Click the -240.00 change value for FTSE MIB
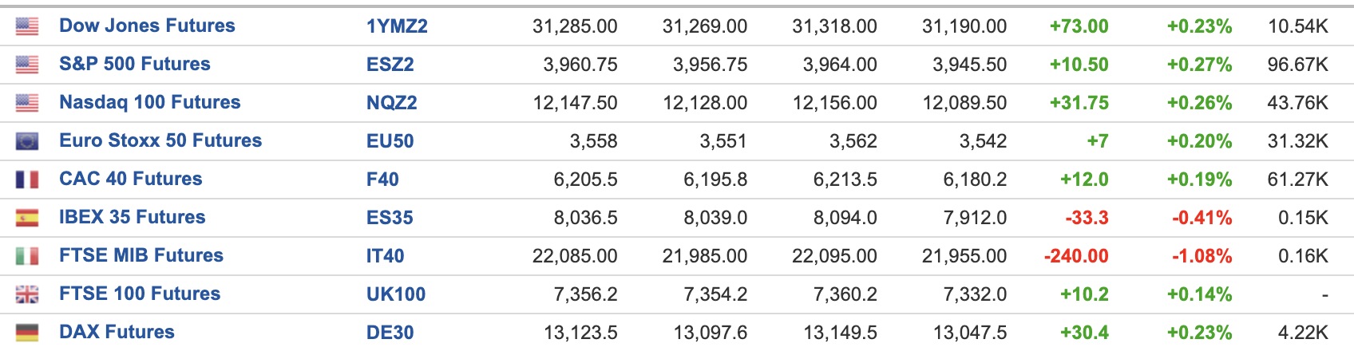The image size is (1354, 359). pyautogui.click(x=1076, y=256)
